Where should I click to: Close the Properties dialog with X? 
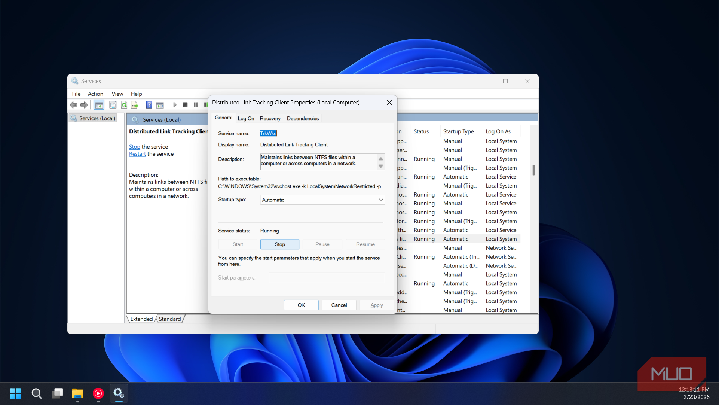coord(389,103)
